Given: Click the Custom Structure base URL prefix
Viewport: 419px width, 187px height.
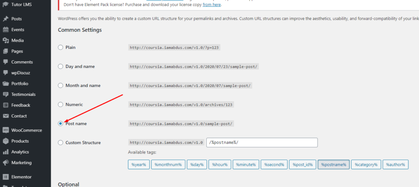Looking at the screenshot, I should [167, 142].
